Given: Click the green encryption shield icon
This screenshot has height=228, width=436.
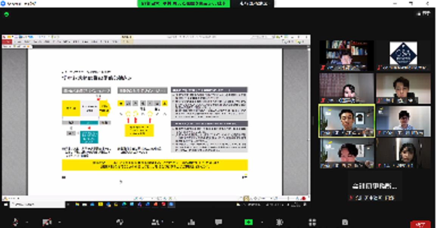Looking at the screenshot, I should coord(6,14).
